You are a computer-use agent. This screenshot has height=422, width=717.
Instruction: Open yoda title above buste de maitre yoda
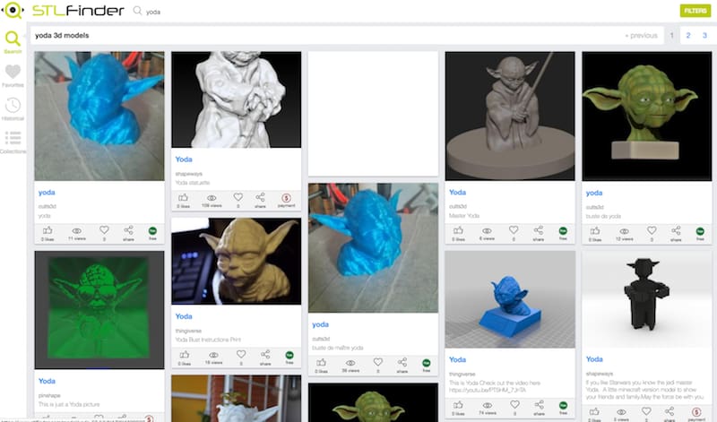(x=320, y=324)
